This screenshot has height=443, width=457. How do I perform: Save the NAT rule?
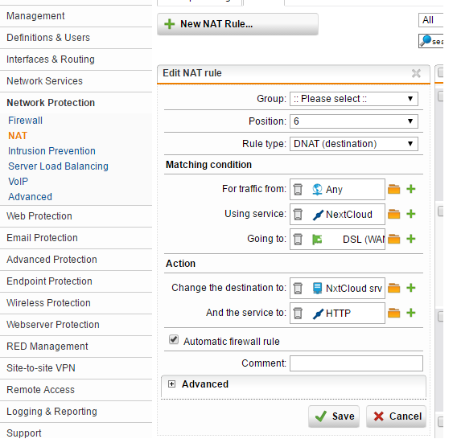[x=334, y=416]
